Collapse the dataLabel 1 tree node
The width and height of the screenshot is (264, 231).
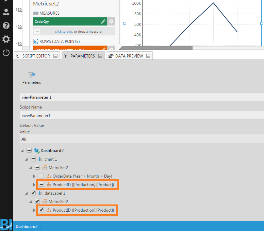27,193
